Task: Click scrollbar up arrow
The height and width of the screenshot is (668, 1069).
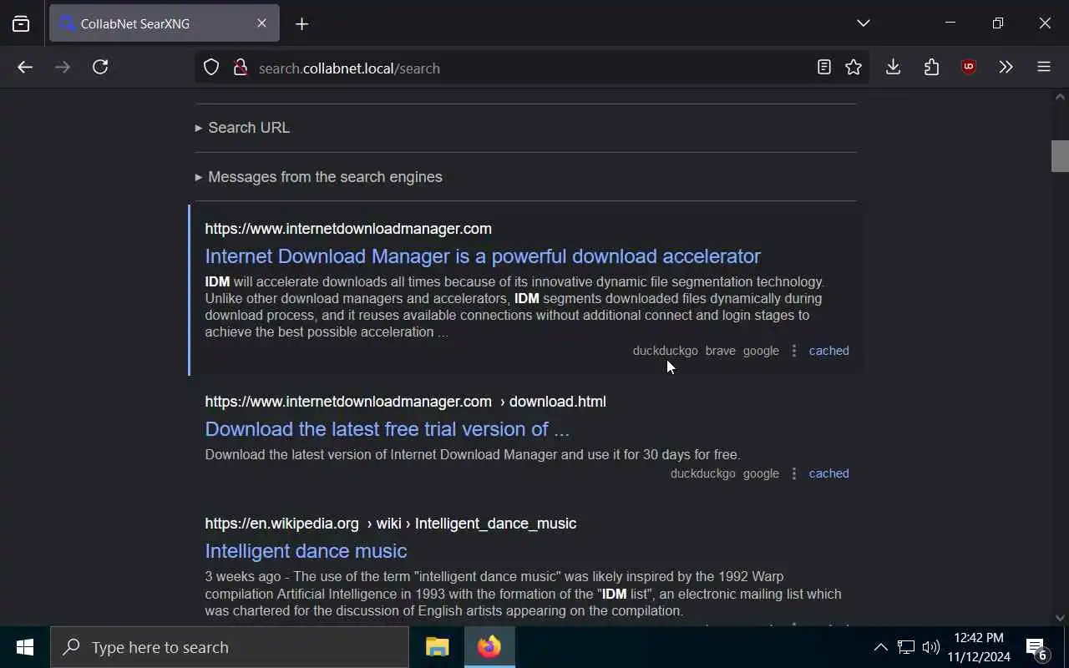Action: (1060, 97)
